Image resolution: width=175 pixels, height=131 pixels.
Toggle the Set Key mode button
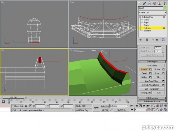coord(105,110)
